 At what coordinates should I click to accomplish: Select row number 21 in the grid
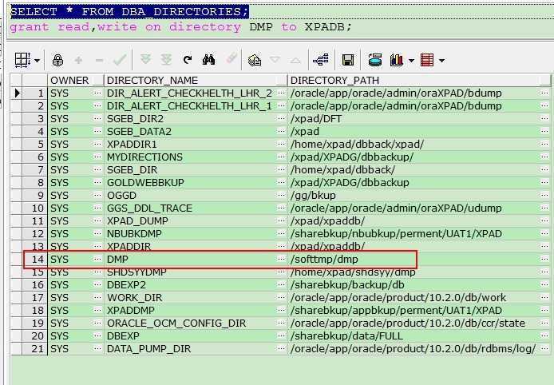[34, 349]
